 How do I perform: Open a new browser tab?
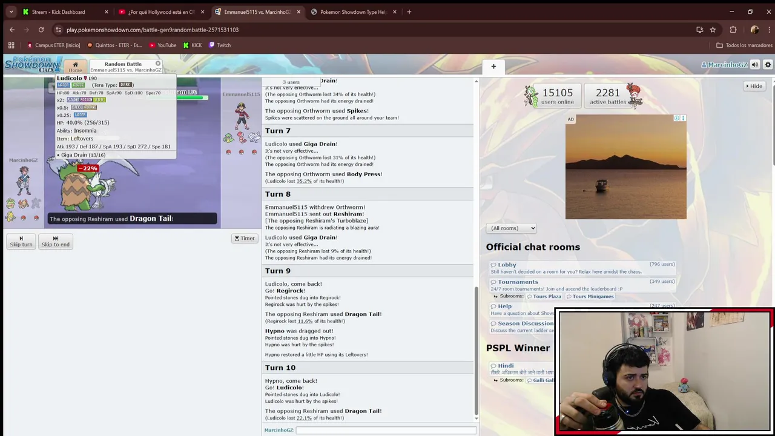point(409,12)
